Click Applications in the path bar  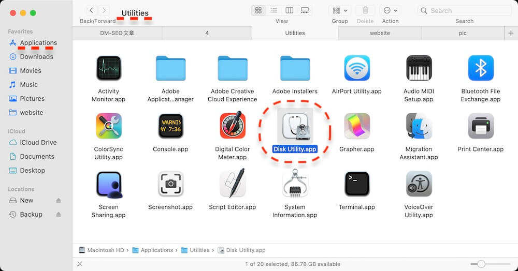click(x=153, y=250)
